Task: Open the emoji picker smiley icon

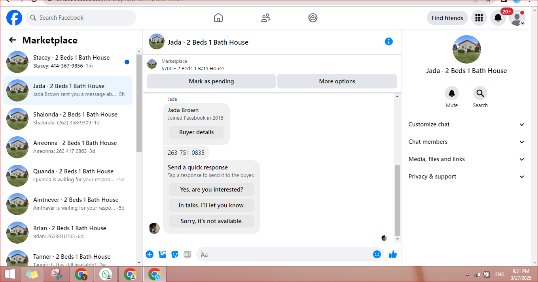Action: pos(377,254)
